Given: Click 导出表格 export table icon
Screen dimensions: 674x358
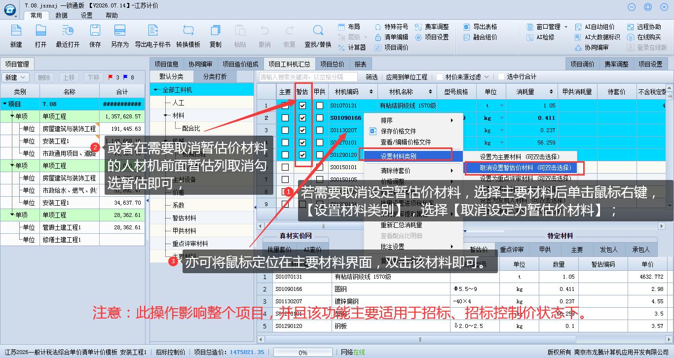Looking at the screenshot, I should 480,27.
